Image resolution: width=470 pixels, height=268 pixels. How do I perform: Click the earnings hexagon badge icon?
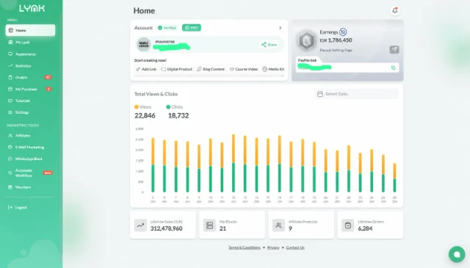(x=307, y=40)
